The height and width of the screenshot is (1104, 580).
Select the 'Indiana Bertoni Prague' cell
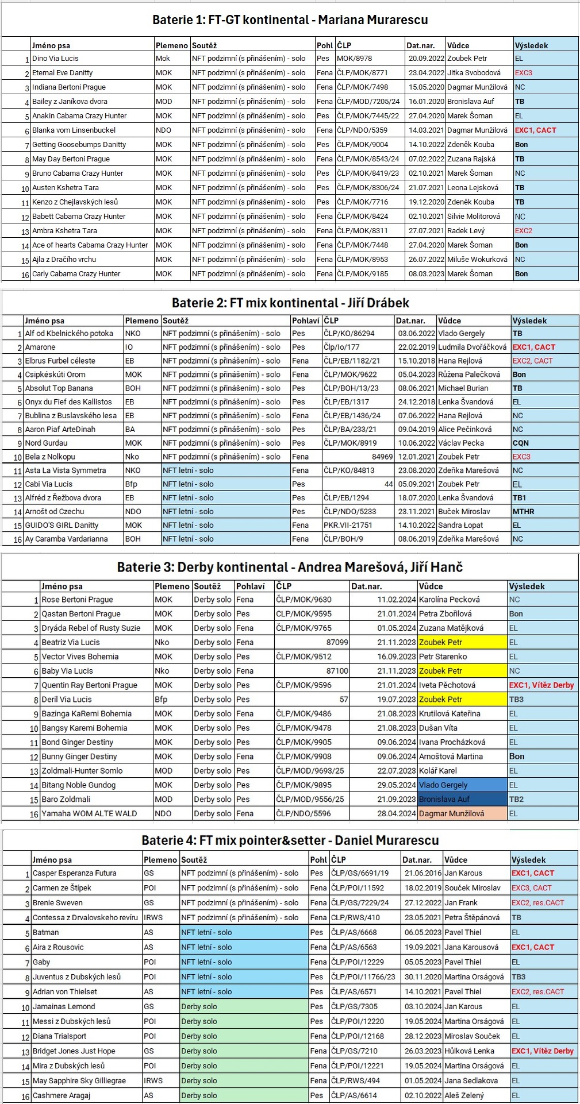[92, 87]
